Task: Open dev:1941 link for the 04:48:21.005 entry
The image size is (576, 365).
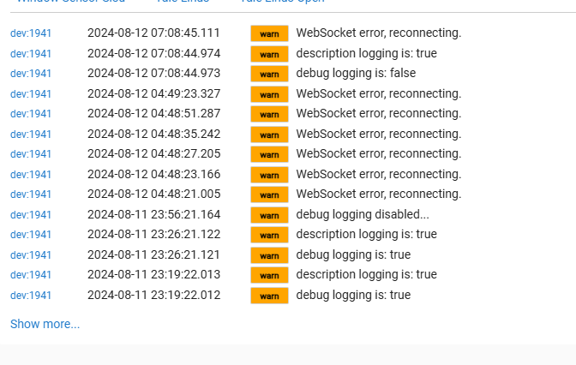Action: (x=31, y=194)
